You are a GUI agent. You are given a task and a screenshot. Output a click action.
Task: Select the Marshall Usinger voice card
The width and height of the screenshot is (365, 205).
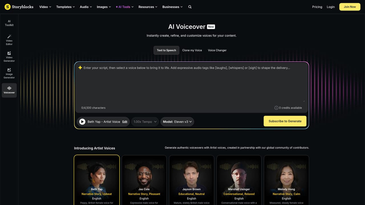pos(239,180)
